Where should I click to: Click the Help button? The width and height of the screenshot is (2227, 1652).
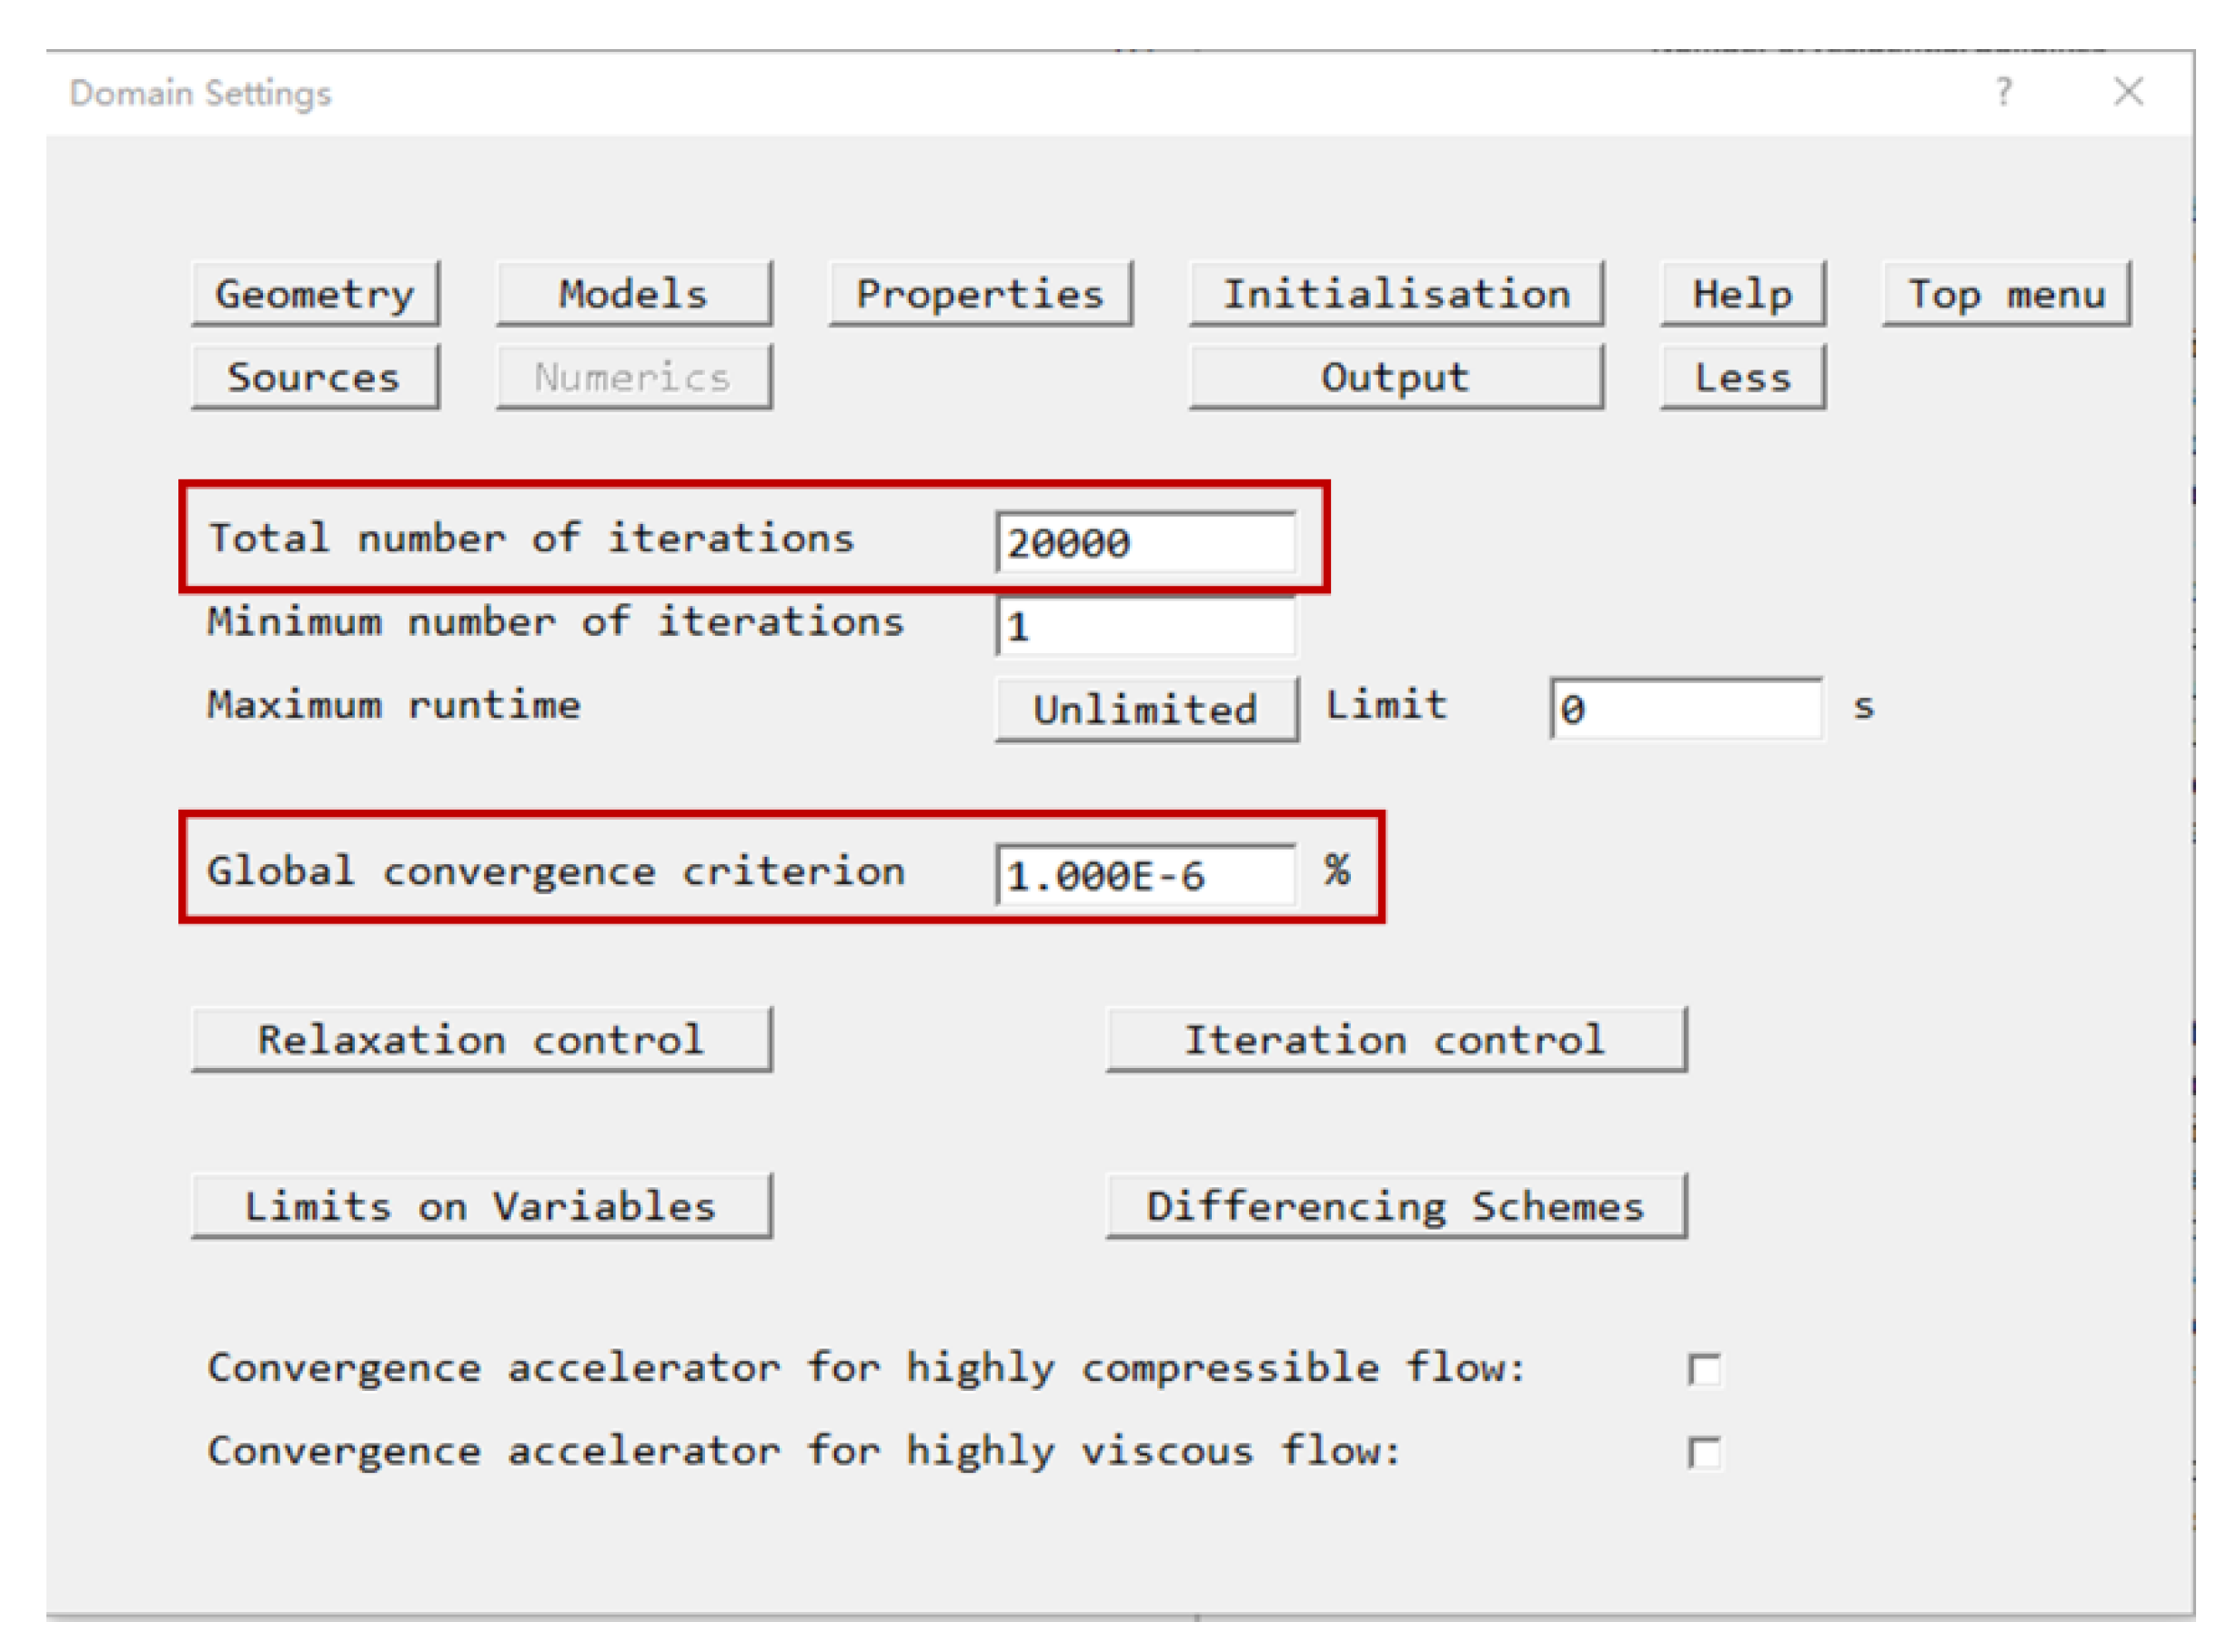(x=1741, y=294)
